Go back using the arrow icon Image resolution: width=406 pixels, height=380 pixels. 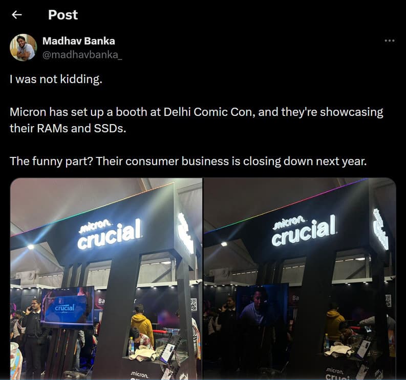coord(17,15)
